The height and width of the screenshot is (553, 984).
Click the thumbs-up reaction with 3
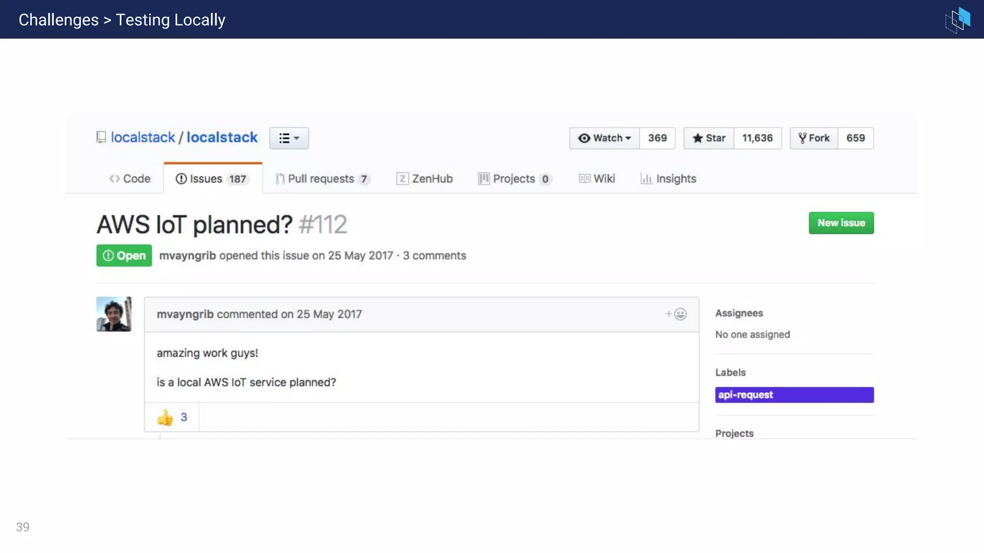tap(172, 417)
